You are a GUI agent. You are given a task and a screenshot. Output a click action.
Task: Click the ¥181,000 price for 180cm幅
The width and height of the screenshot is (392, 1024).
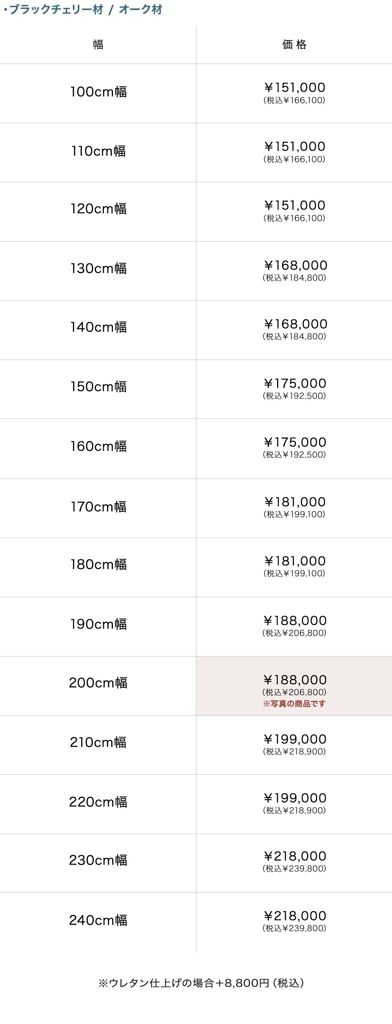tap(295, 561)
